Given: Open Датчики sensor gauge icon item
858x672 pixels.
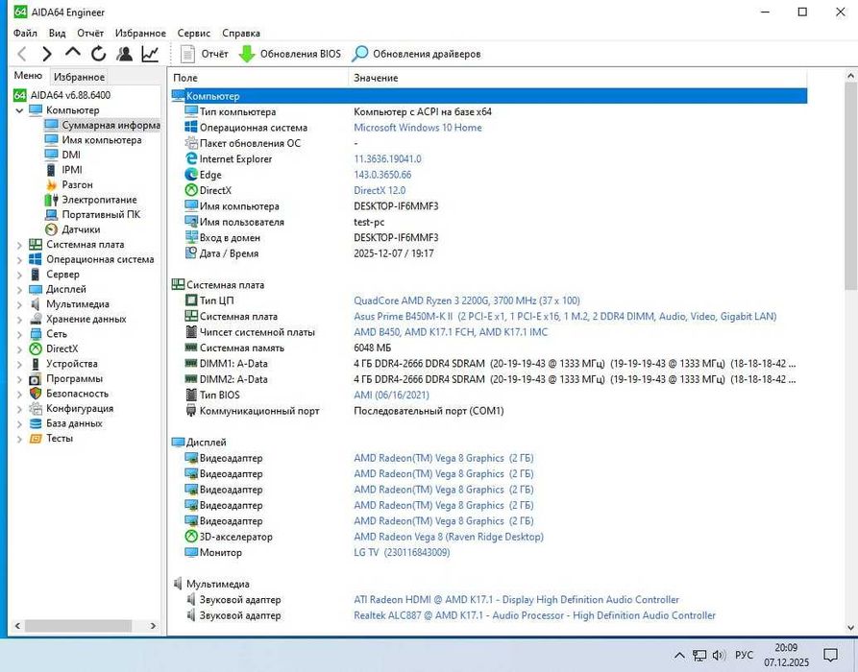Looking at the screenshot, I should 52,229.
